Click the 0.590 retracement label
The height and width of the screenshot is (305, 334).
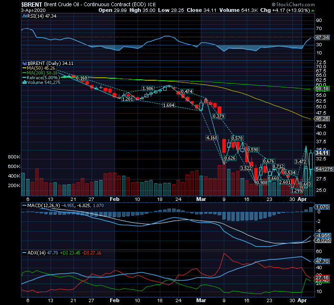click(253, 149)
